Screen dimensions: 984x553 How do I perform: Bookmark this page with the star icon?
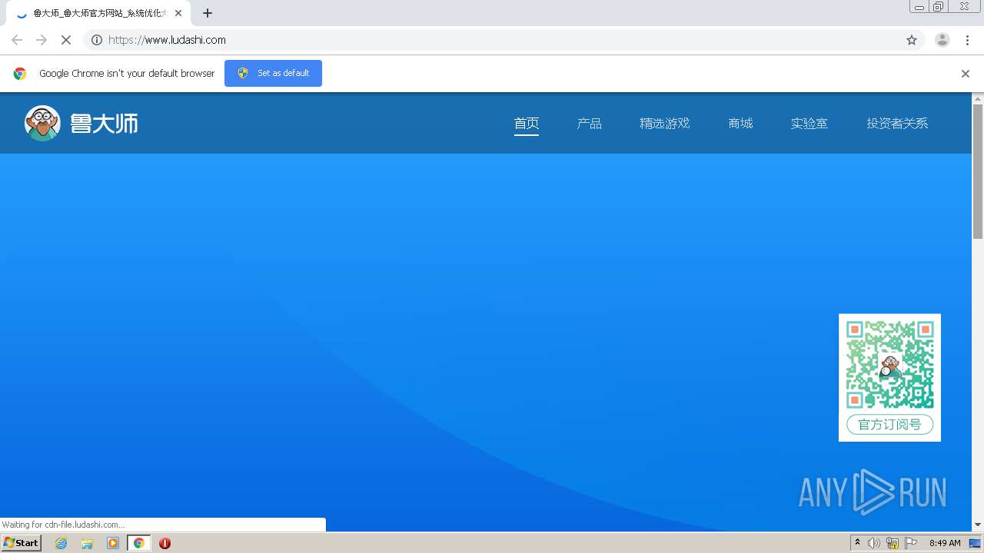[912, 40]
